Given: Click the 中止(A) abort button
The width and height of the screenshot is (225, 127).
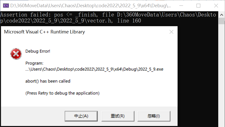Looking at the screenshot, I should pyautogui.click(x=81, y=116).
